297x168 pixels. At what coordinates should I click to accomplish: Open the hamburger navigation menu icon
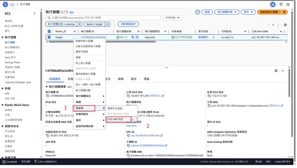(x=4, y=4)
